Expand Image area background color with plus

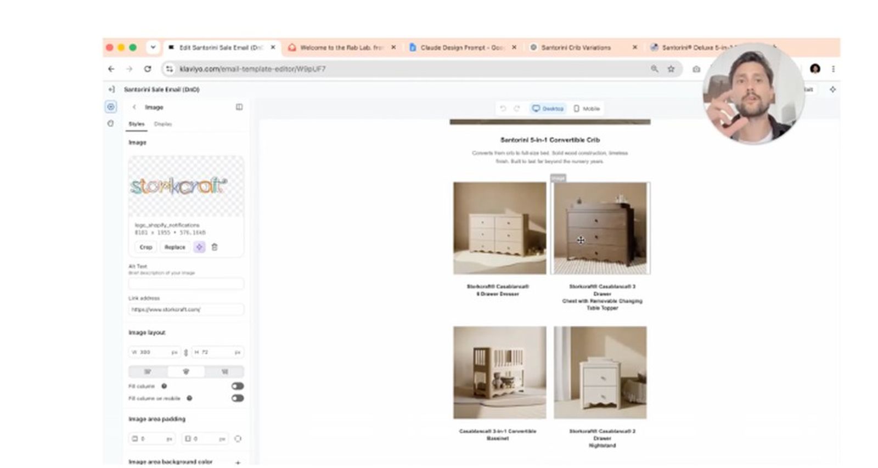coord(238,463)
